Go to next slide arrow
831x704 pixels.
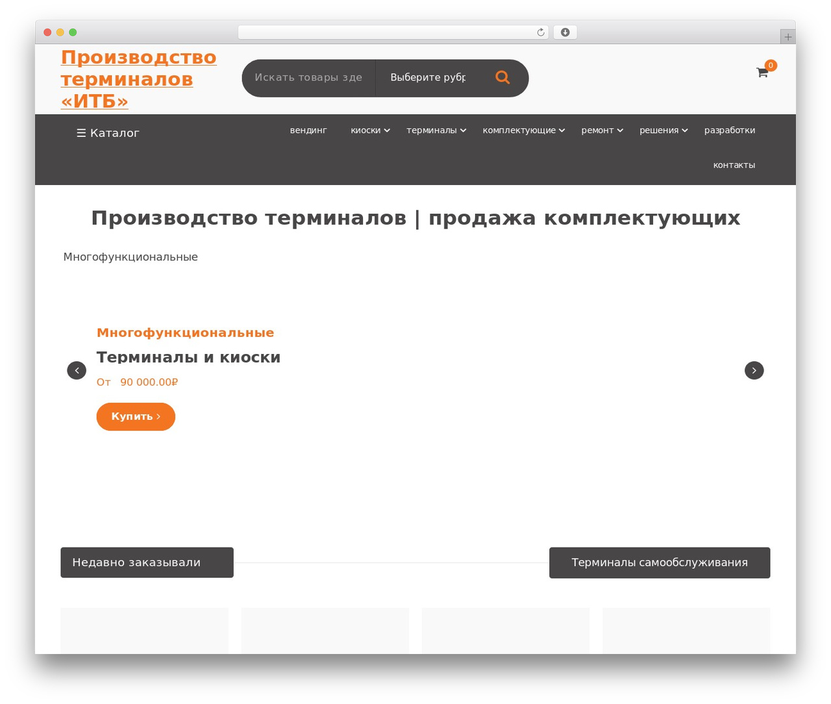pyautogui.click(x=754, y=370)
